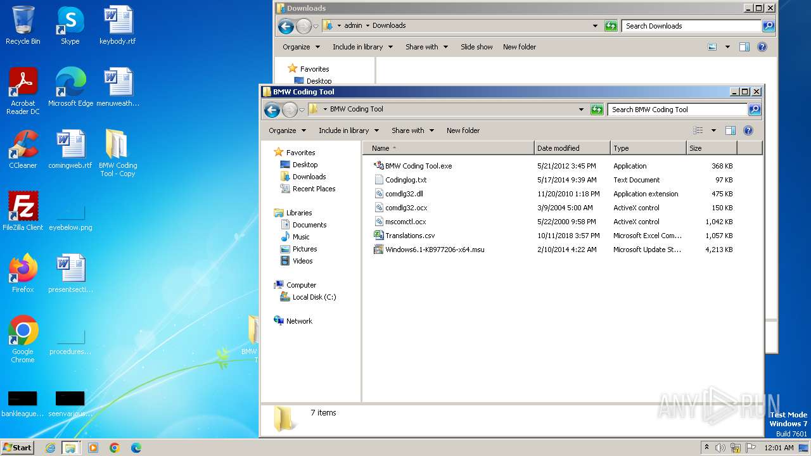
Task: Open Downloads in BMW Coding Tool sidebar
Action: 309,177
